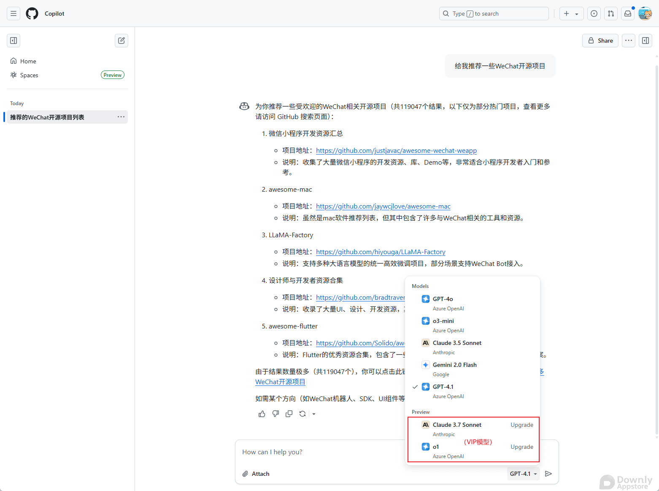
Task: Select the GPT-4o model
Action: pyautogui.click(x=473, y=303)
